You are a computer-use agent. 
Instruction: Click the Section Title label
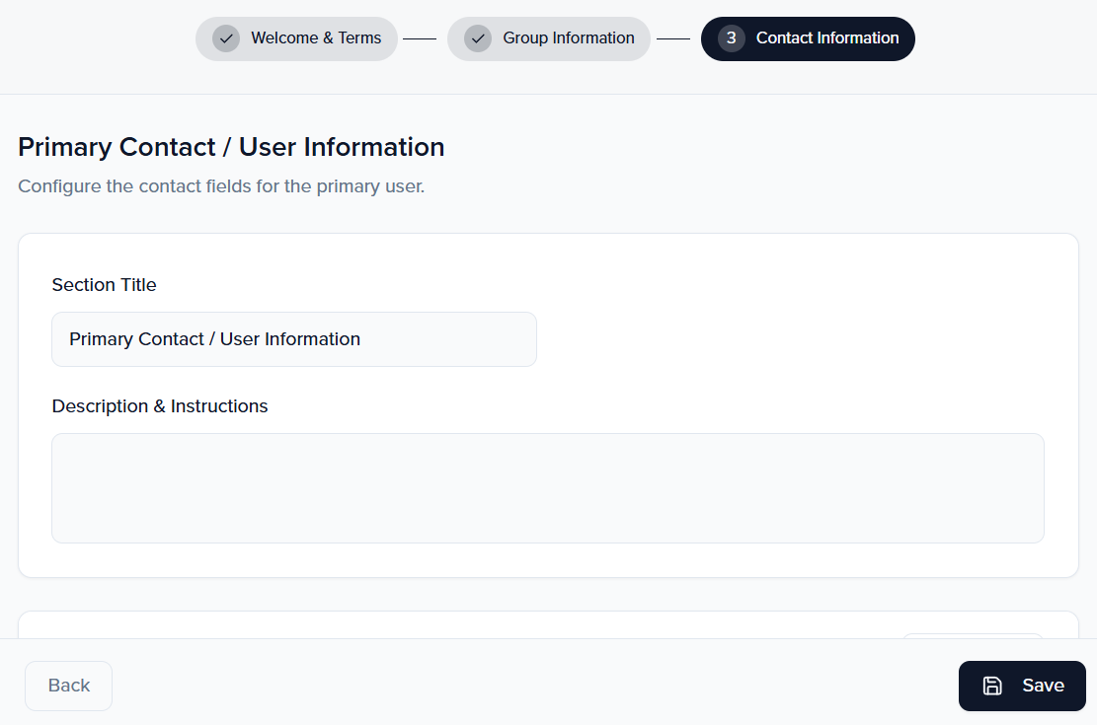point(104,285)
